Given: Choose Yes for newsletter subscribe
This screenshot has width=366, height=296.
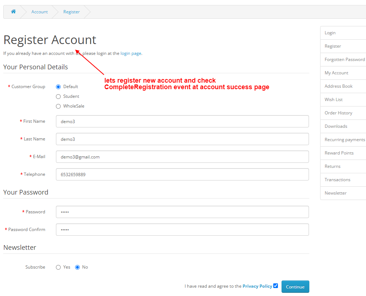Looking at the screenshot, I should tap(58, 267).
